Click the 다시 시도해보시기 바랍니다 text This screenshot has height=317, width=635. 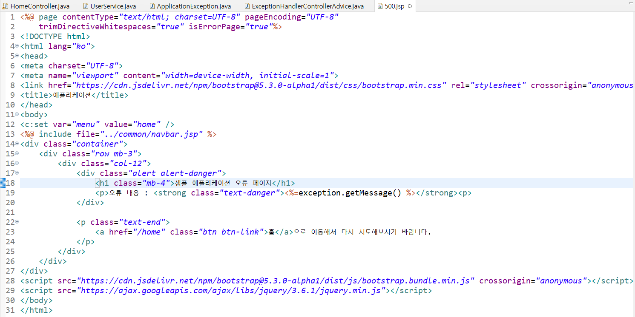[386, 232]
